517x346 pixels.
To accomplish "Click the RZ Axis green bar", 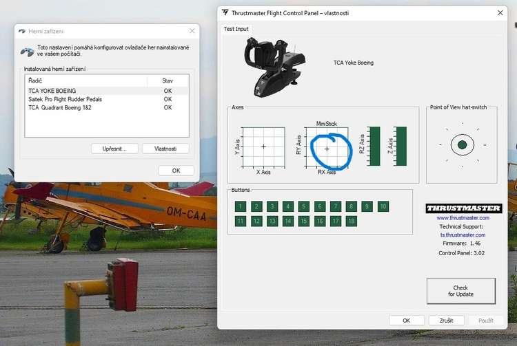I will 375,147.
